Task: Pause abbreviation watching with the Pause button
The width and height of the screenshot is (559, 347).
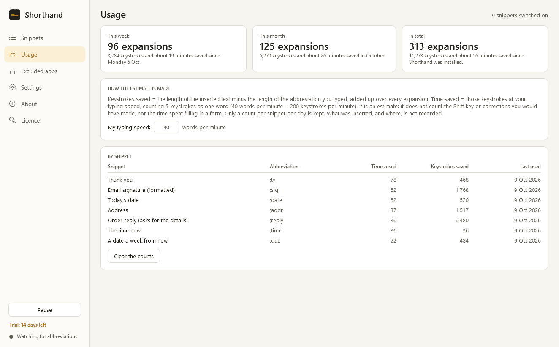Action: pos(45,310)
